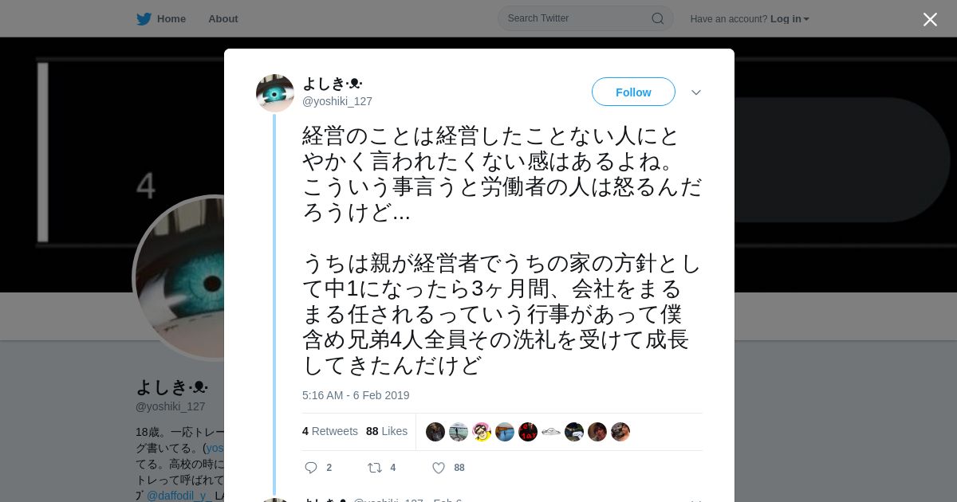Open yoshiki_127 avatar in tweet header

(275, 93)
